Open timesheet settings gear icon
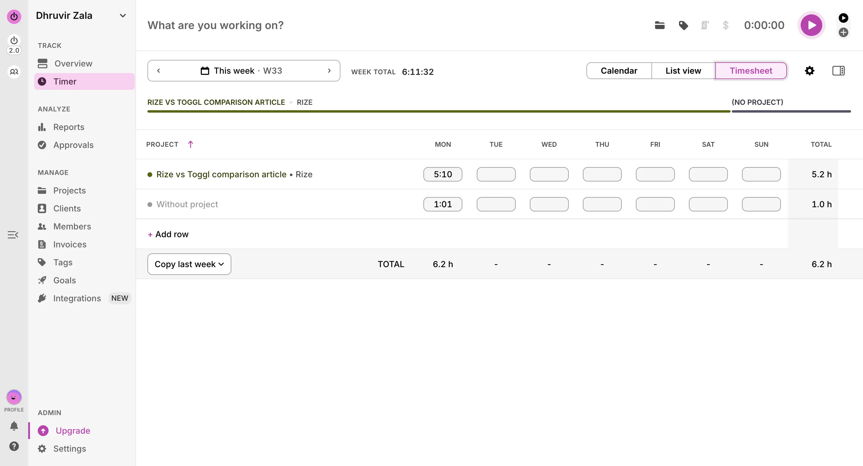 (x=809, y=71)
